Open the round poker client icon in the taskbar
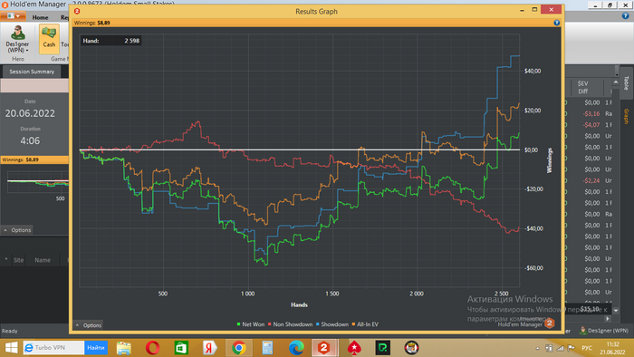634x357 pixels. 411,348
